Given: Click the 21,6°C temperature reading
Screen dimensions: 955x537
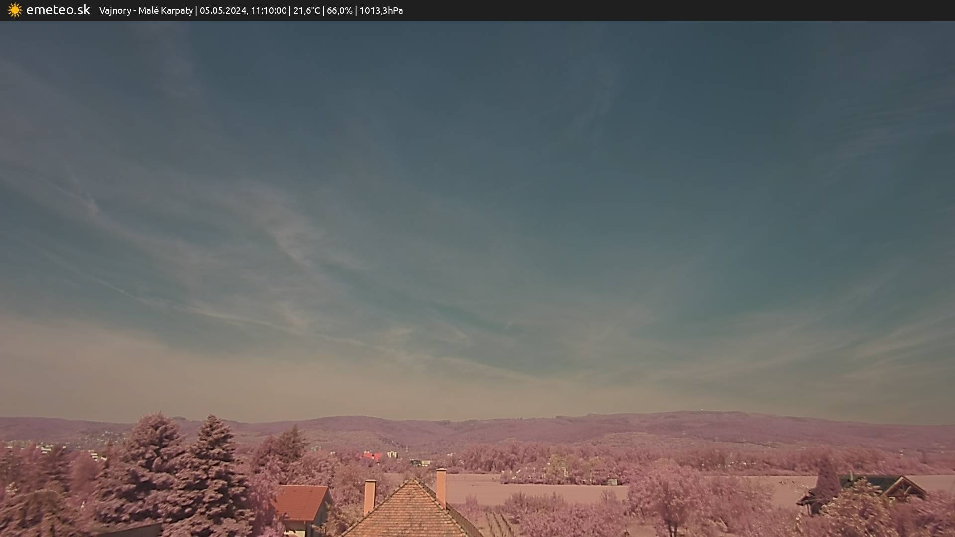Looking at the screenshot, I should [x=306, y=10].
